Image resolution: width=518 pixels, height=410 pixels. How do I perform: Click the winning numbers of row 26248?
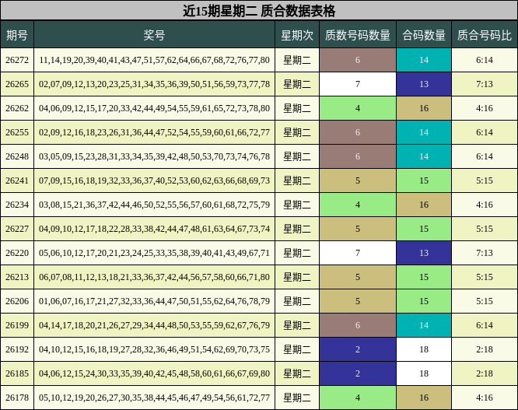point(154,156)
